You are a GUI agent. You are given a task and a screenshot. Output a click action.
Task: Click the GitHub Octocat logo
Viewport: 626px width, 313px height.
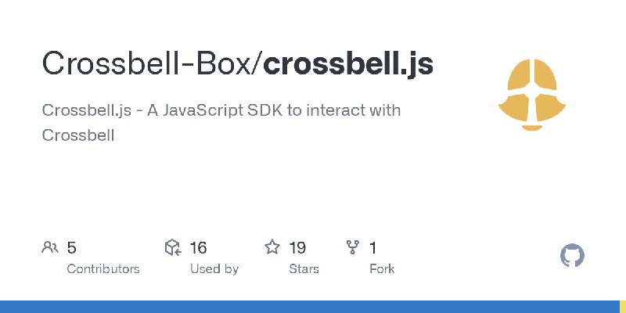click(573, 256)
